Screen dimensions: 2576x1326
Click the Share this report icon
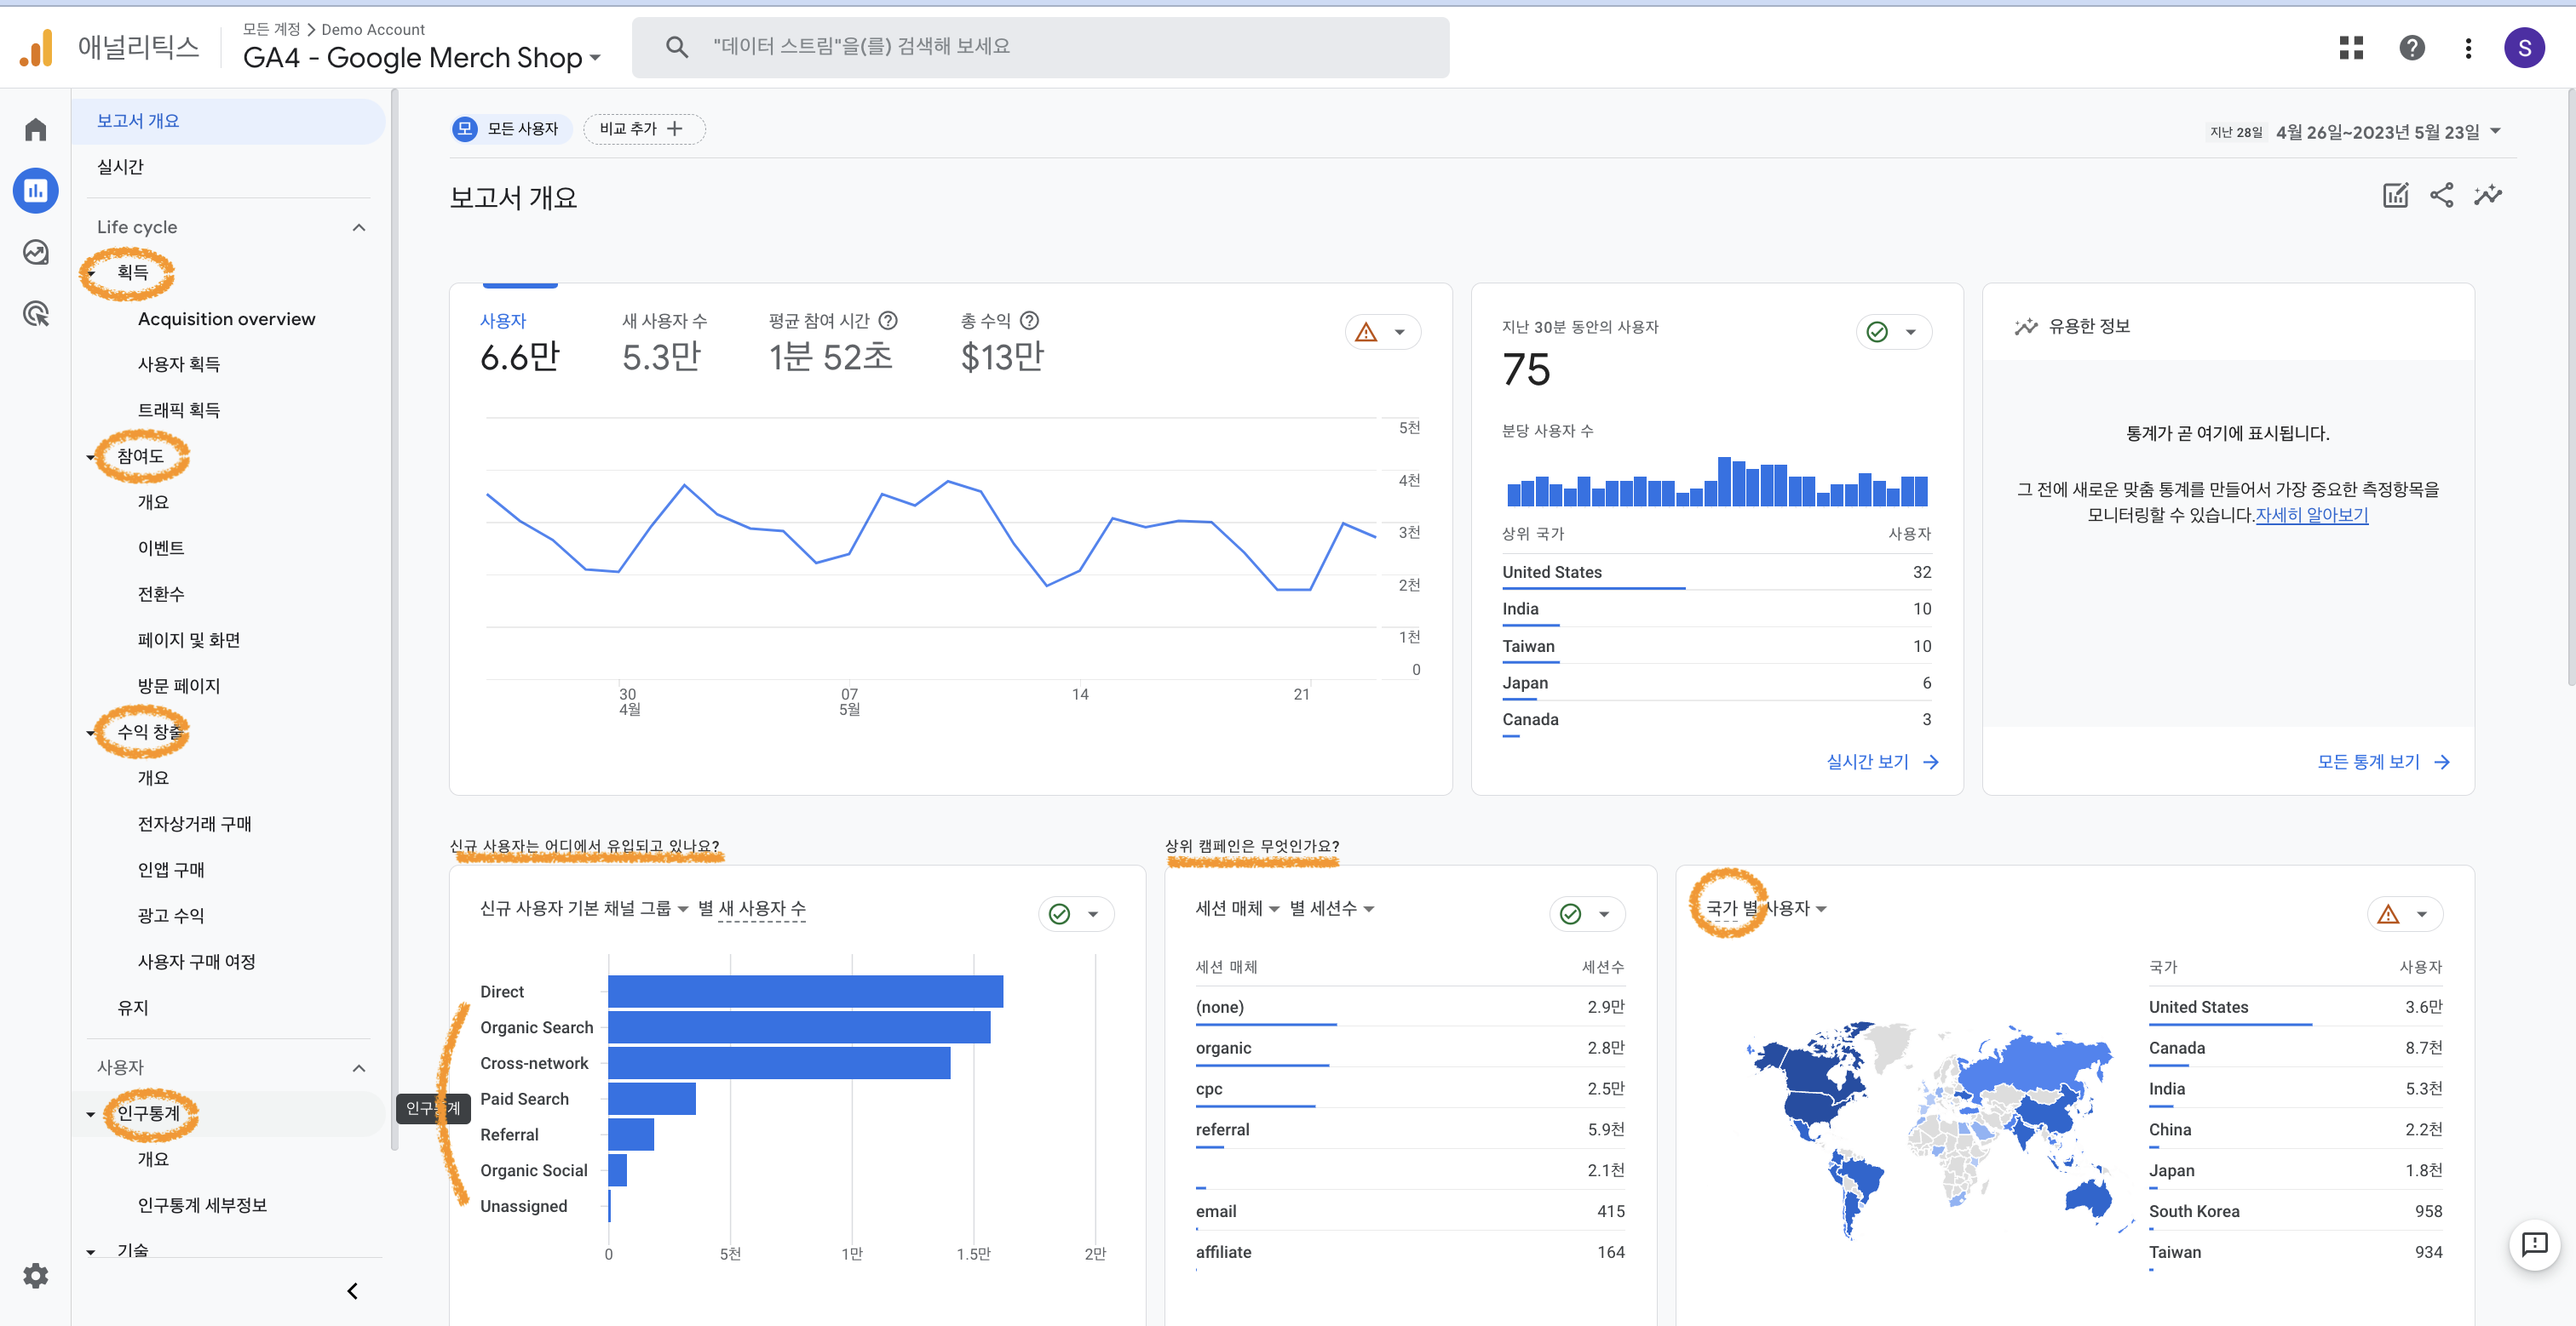click(2441, 195)
